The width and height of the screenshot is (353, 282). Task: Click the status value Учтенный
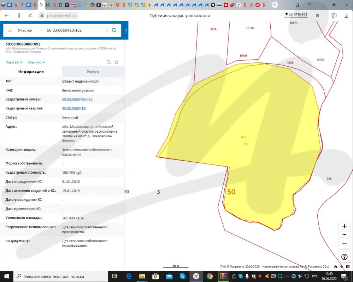point(70,118)
